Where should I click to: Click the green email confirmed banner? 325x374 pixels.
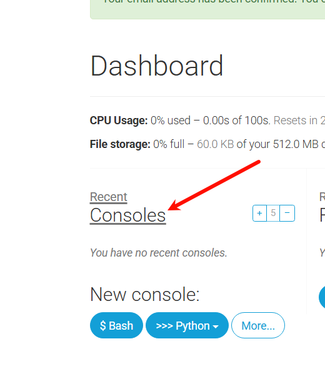tap(207, 9)
